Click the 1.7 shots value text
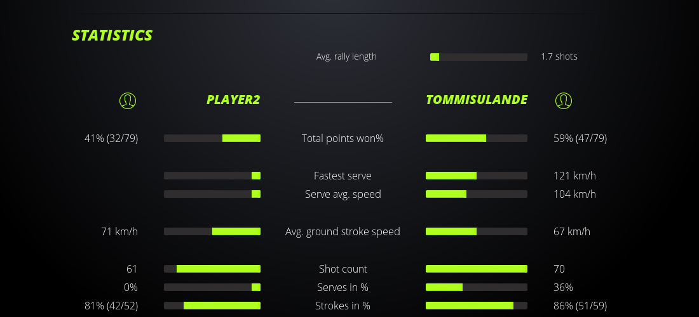Screen dimensions: 699x317 pos(559,56)
